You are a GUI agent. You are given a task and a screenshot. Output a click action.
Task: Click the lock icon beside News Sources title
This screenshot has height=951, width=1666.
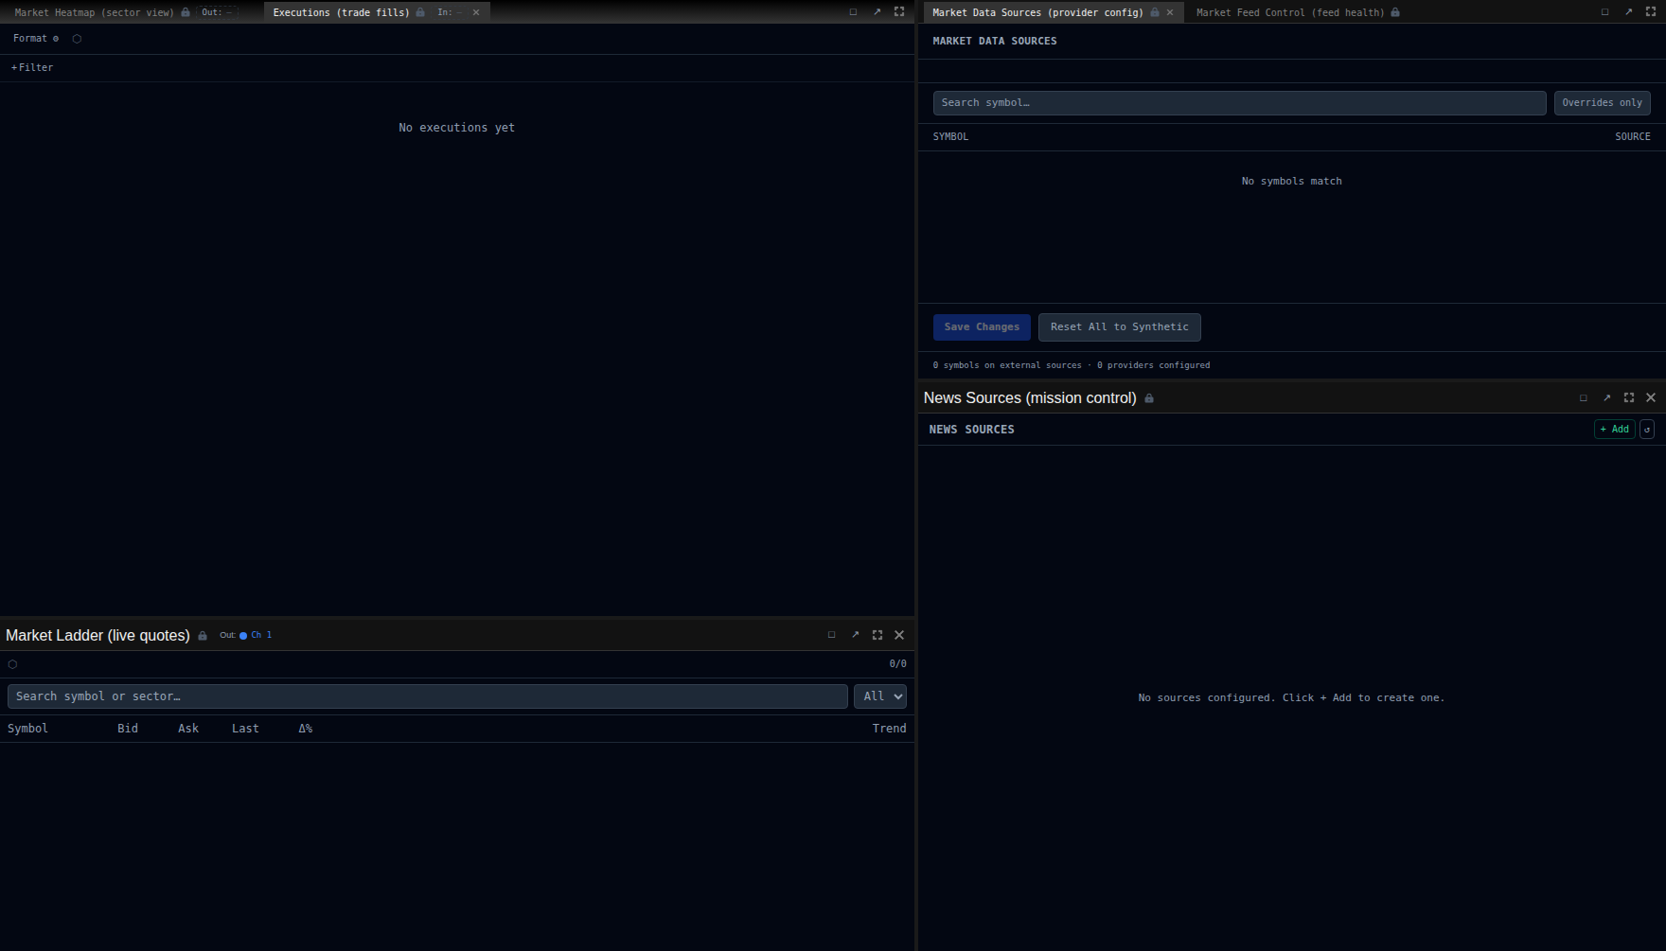point(1149,398)
